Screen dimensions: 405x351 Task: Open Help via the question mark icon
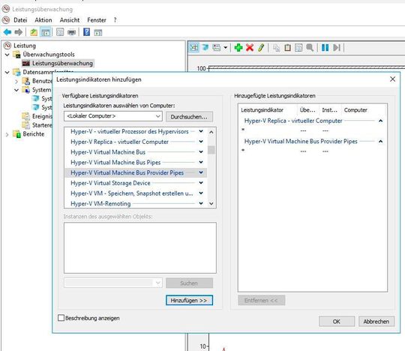click(86, 32)
